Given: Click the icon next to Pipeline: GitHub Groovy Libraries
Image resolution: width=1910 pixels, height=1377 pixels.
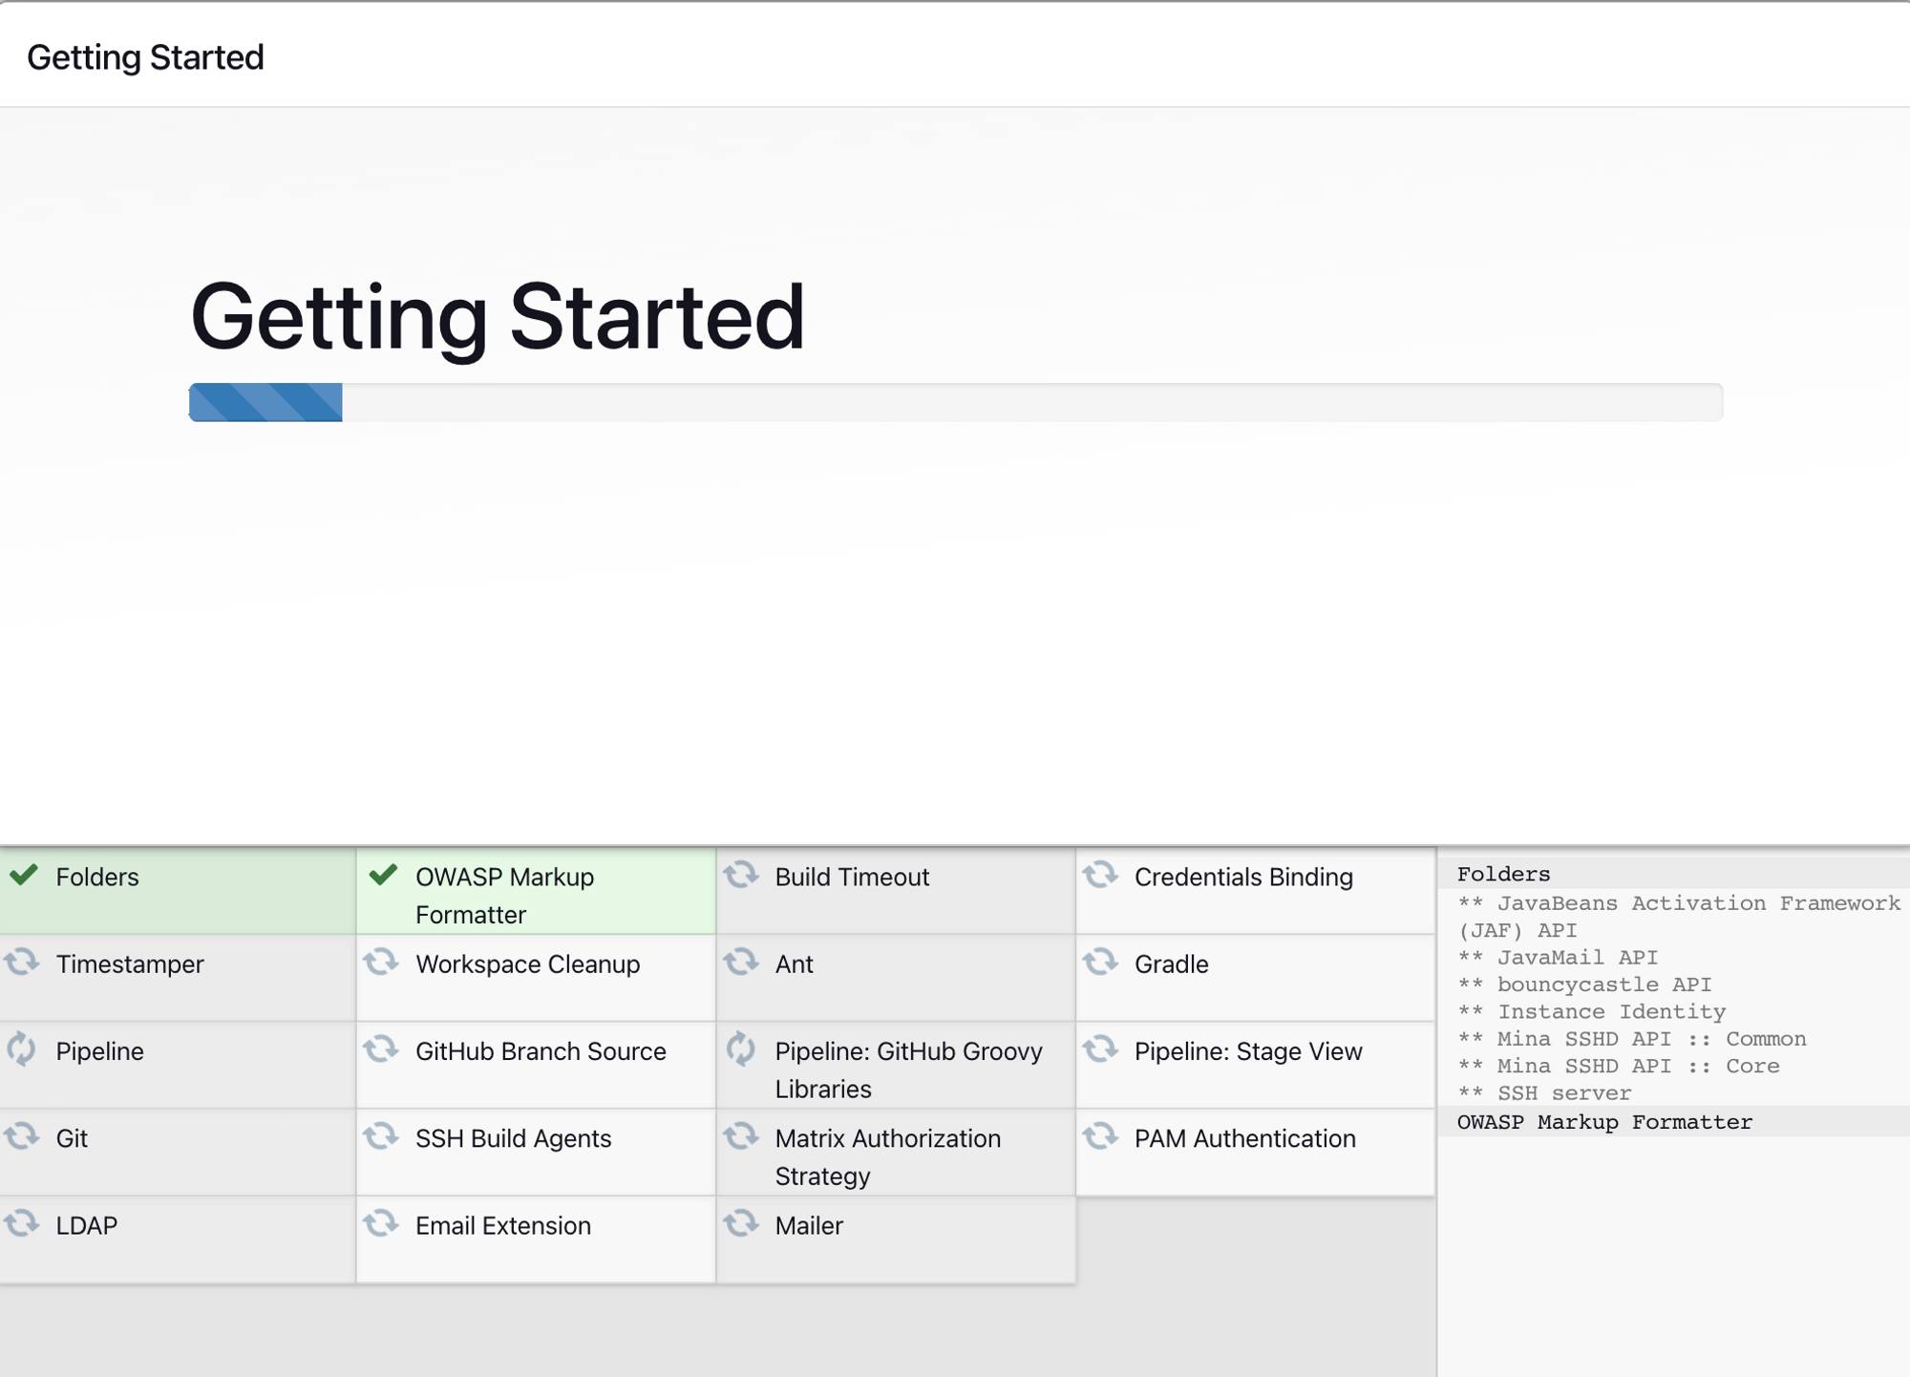Looking at the screenshot, I should [741, 1049].
